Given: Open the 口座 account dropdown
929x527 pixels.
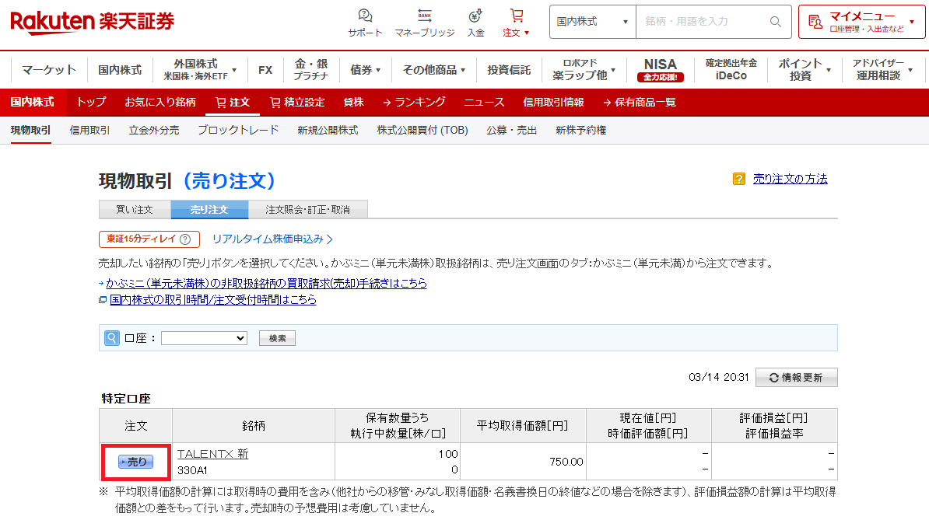Looking at the screenshot, I should coord(204,338).
